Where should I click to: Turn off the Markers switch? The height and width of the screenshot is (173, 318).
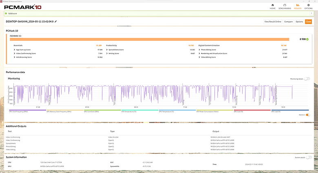point(308,115)
